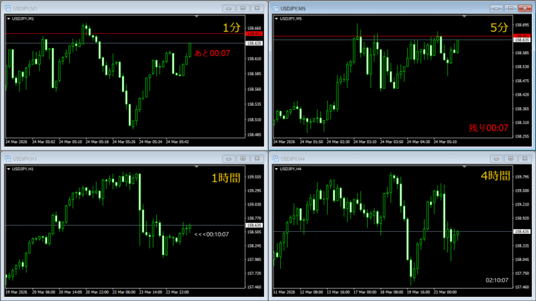
Task: Click the USDJPY,H1 window title icon
Action: coord(7,158)
